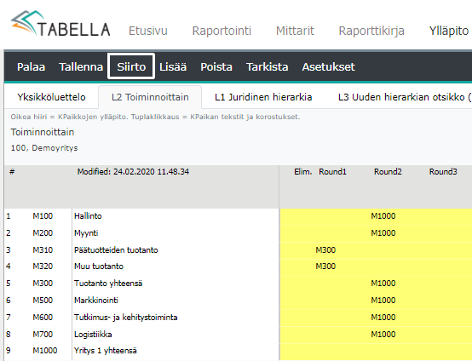Select the L1 Juridinen hierarkia tab
Viewport: 472px width, 361px height.
263,97
